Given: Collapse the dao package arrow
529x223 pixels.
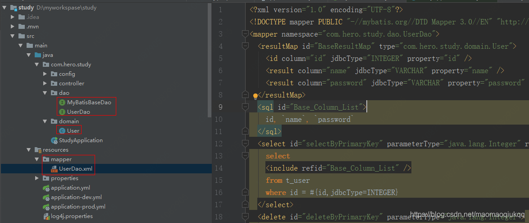Looking at the screenshot, I should click(x=45, y=93).
